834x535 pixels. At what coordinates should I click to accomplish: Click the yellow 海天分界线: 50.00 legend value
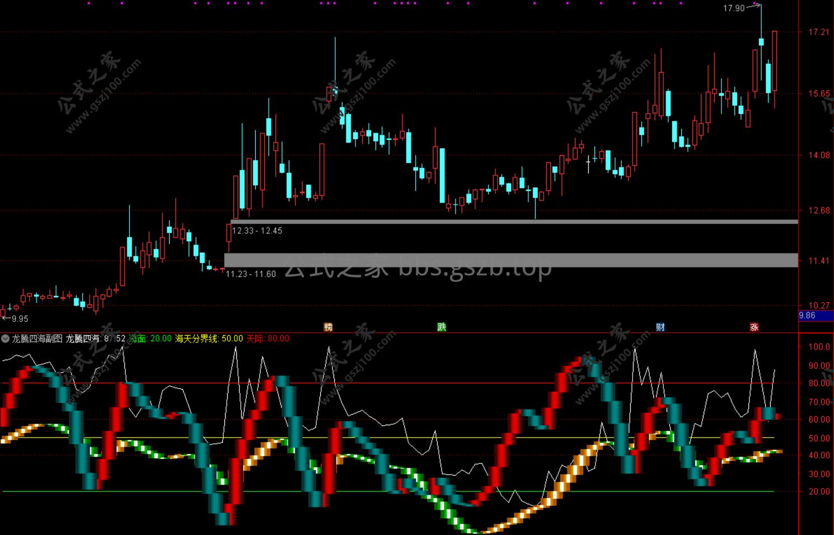click(x=209, y=339)
